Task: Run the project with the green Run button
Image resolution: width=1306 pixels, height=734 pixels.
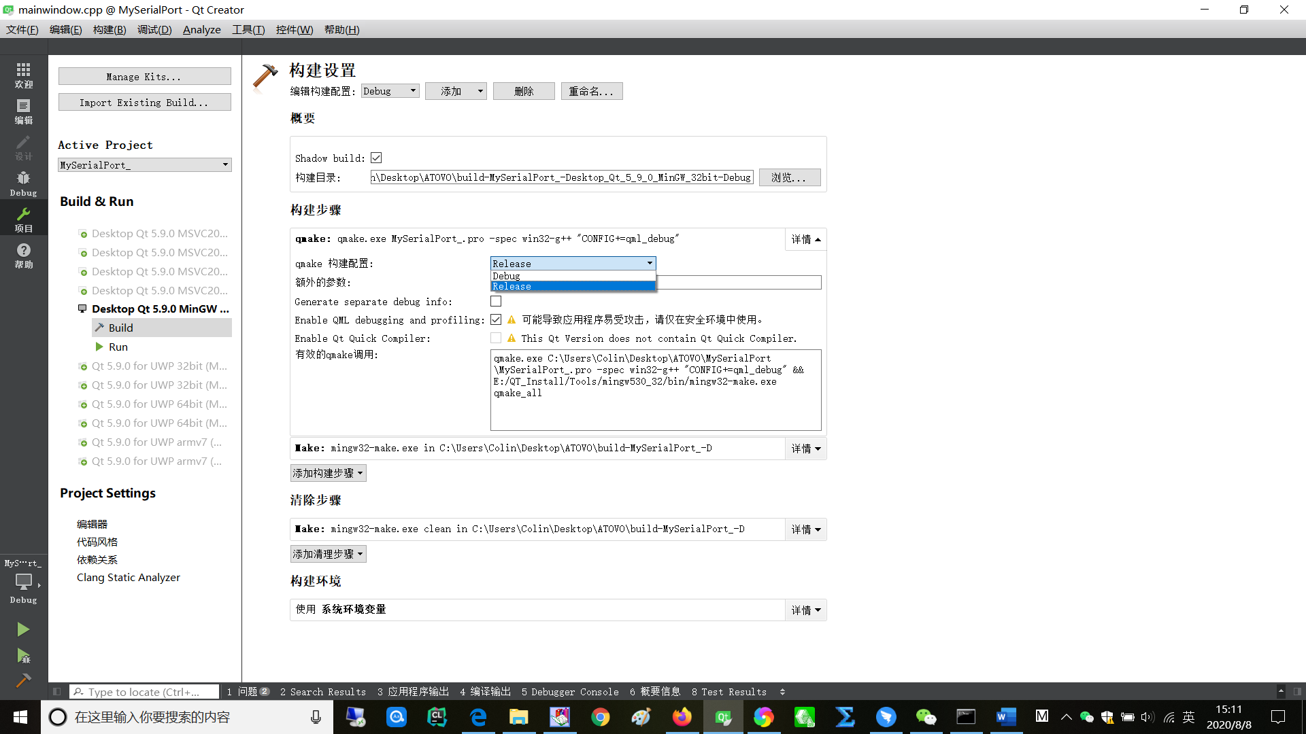Action: coord(22,629)
